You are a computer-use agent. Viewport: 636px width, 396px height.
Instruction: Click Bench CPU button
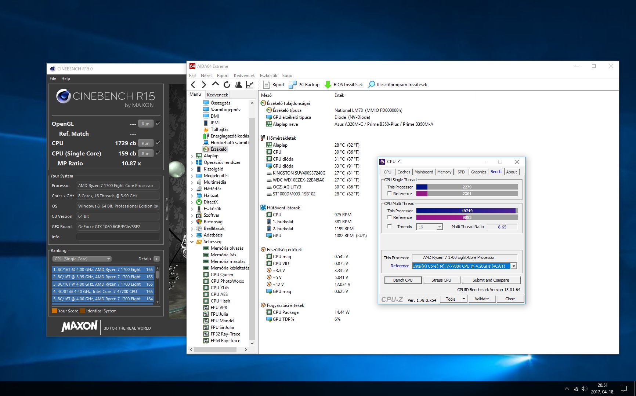[x=403, y=280]
